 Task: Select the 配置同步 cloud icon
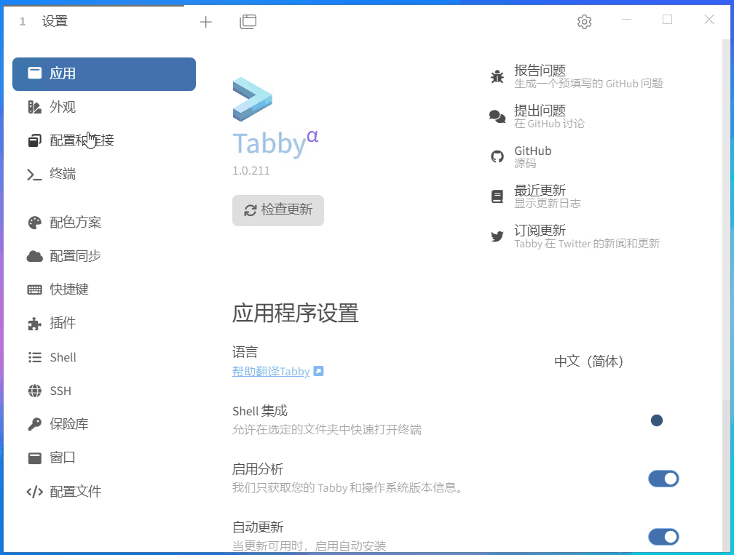click(34, 255)
